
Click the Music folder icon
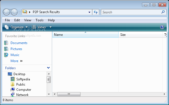click(6, 55)
